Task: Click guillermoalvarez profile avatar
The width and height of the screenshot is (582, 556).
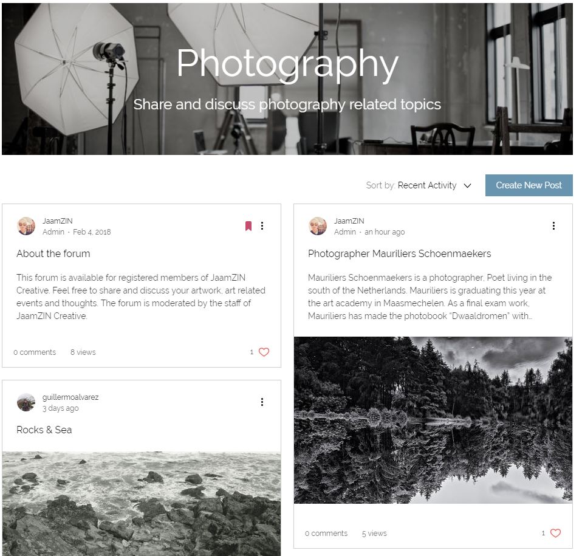Action: coord(26,402)
